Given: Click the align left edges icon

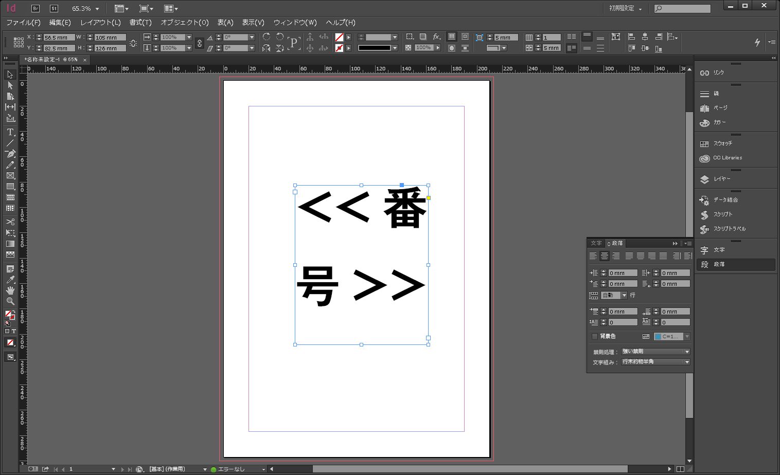Looking at the screenshot, I should coord(631,36).
